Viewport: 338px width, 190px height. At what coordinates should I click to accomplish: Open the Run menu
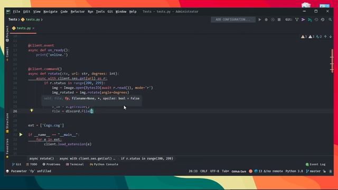[x=90, y=12]
